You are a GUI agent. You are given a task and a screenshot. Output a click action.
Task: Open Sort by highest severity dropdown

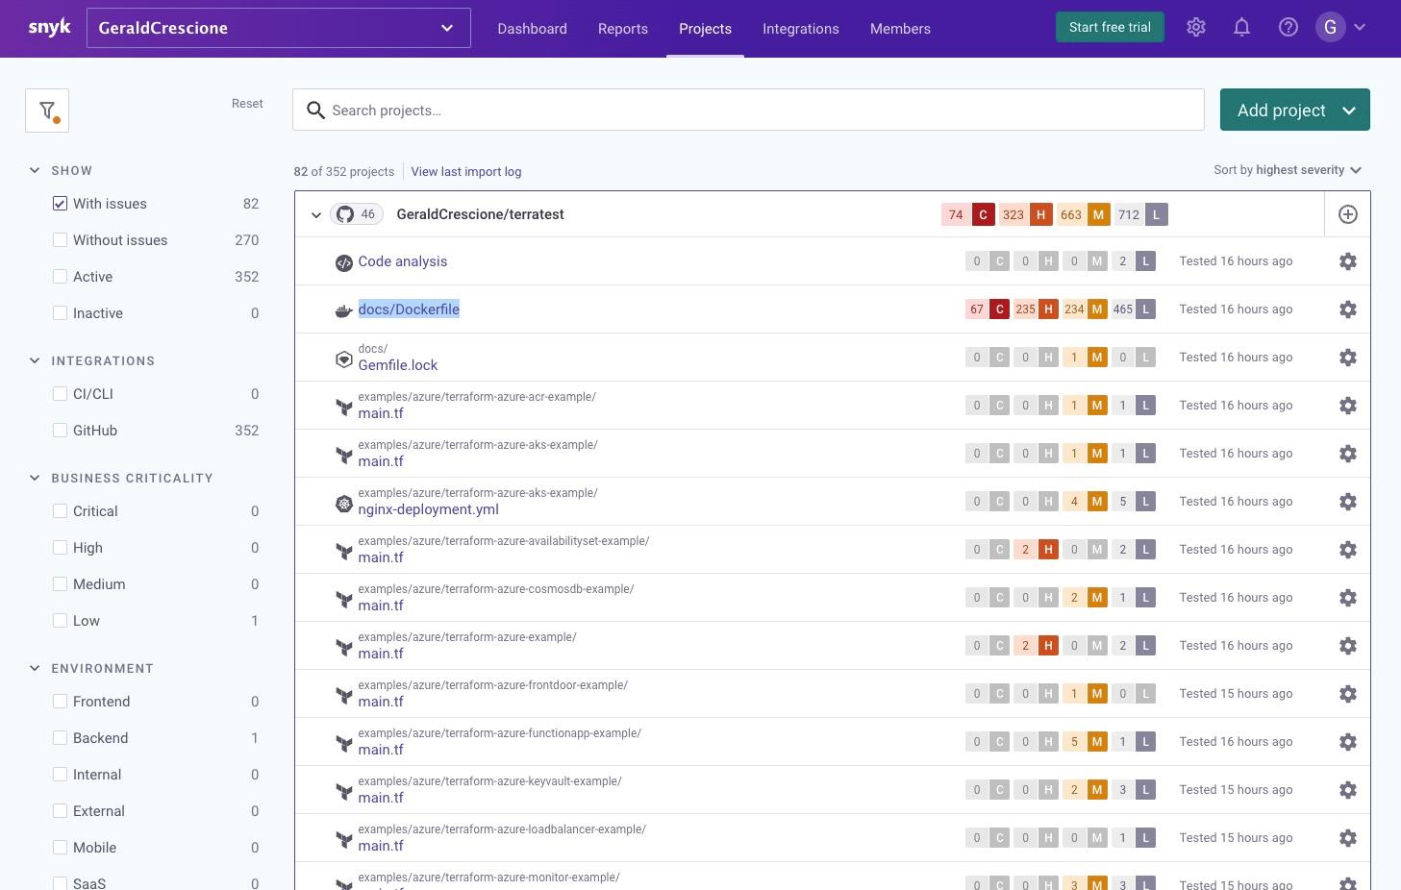pos(1288,170)
